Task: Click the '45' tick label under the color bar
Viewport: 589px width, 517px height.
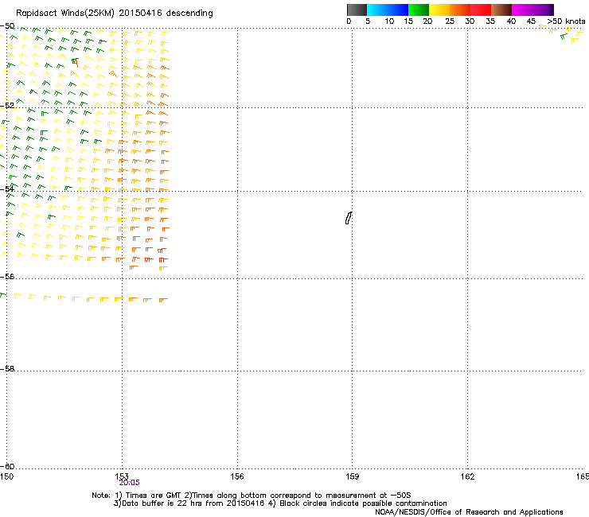Action: [531, 21]
